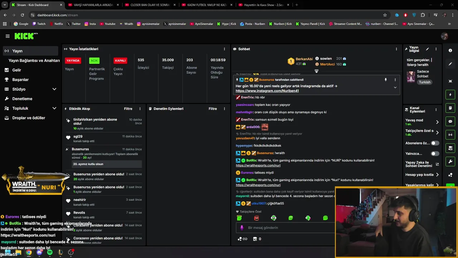Open Yayın Bağlantısı ve Anahtarı in sidebar
Screen dimensions: 458x258
(x=34, y=61)
